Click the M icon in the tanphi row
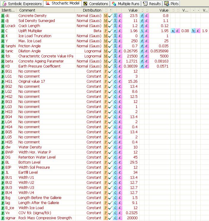 [x=106, y=46]
